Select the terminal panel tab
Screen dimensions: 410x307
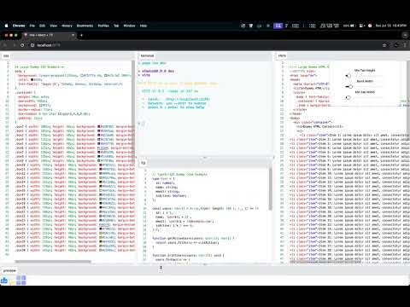pyautogui.click(x=147, y=55)
